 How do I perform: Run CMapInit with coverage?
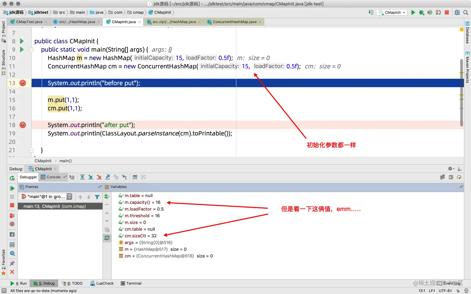[x=430, y=12]
